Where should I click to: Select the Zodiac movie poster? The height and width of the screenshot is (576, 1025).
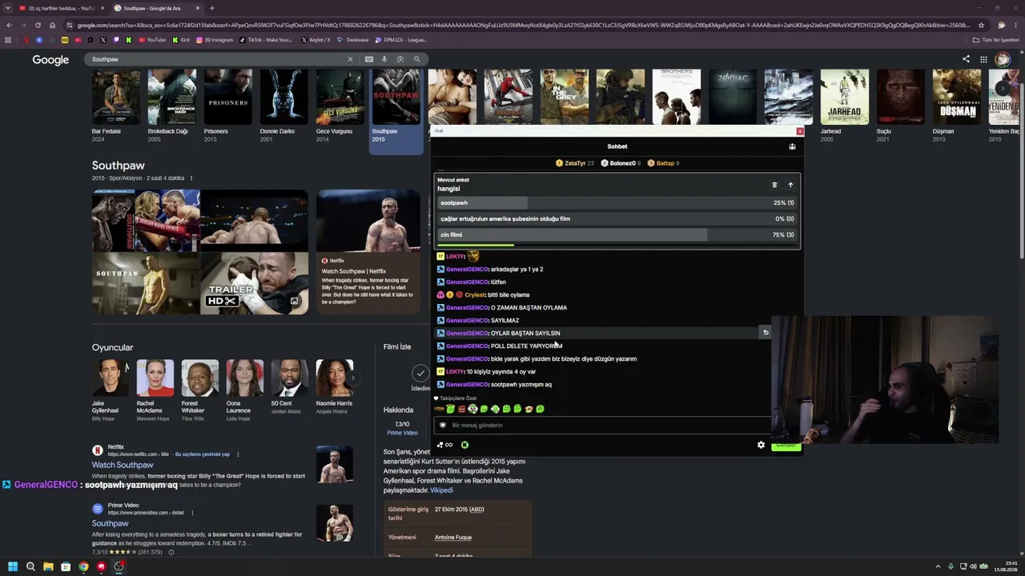pyautogui.click(x=732, y=97)
